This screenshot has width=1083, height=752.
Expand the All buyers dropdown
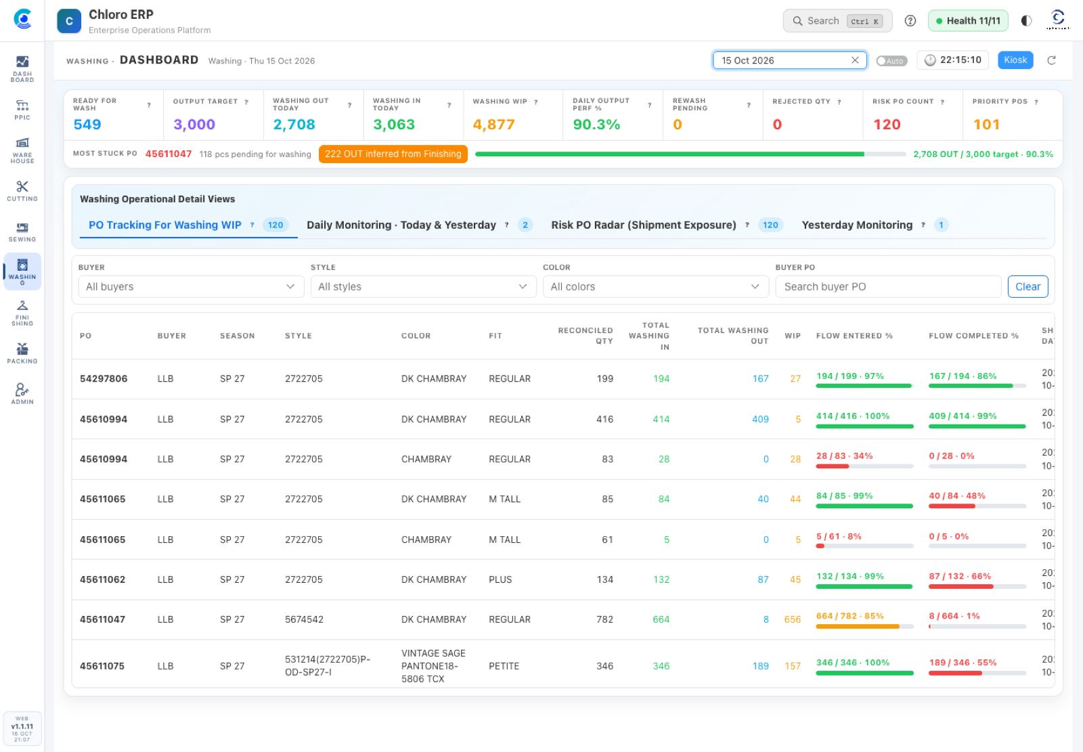pyautogui.click(x=192, y=287)
